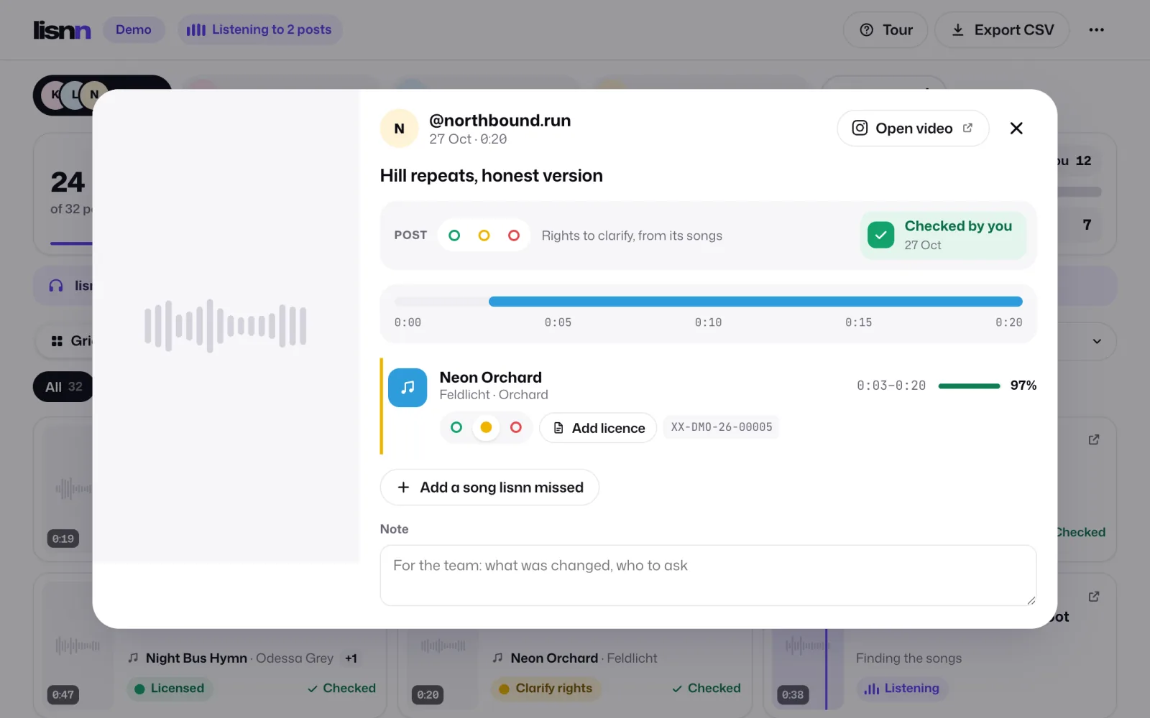Open video on Instagram

pyautogui.click(x=913, y=129)
